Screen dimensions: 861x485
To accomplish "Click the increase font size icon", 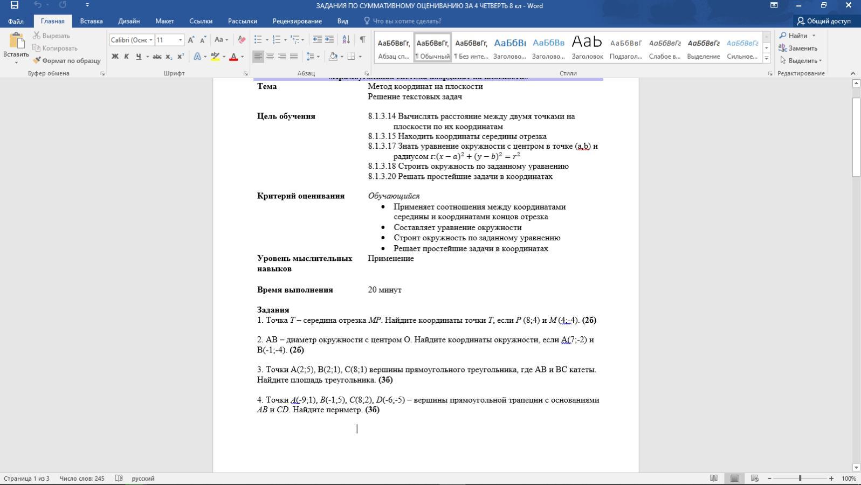I will [191, 39].
